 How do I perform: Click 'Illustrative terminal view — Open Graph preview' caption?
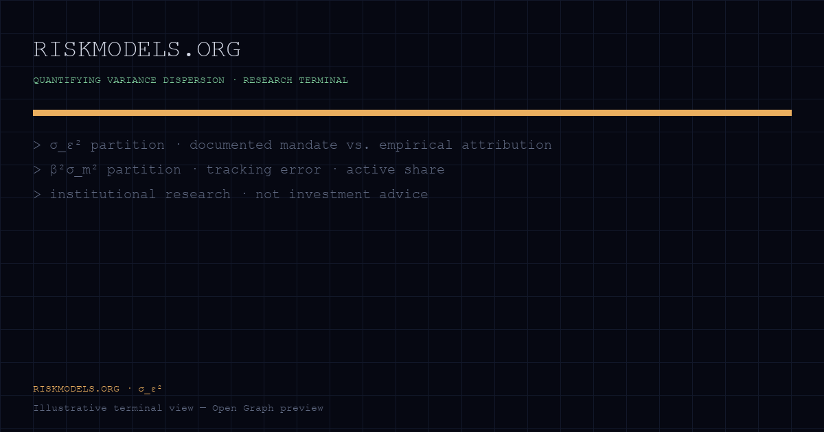click(178, 408)
